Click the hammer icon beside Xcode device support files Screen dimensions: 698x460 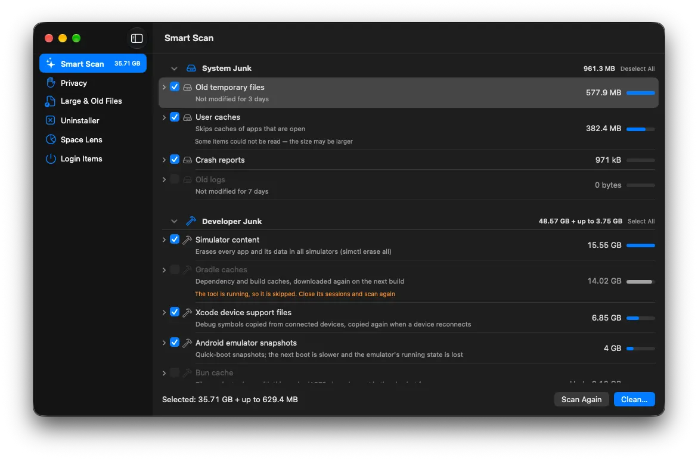pos(187,313)
